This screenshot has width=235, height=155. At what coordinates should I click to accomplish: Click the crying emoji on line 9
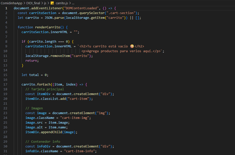pos(132,46)
